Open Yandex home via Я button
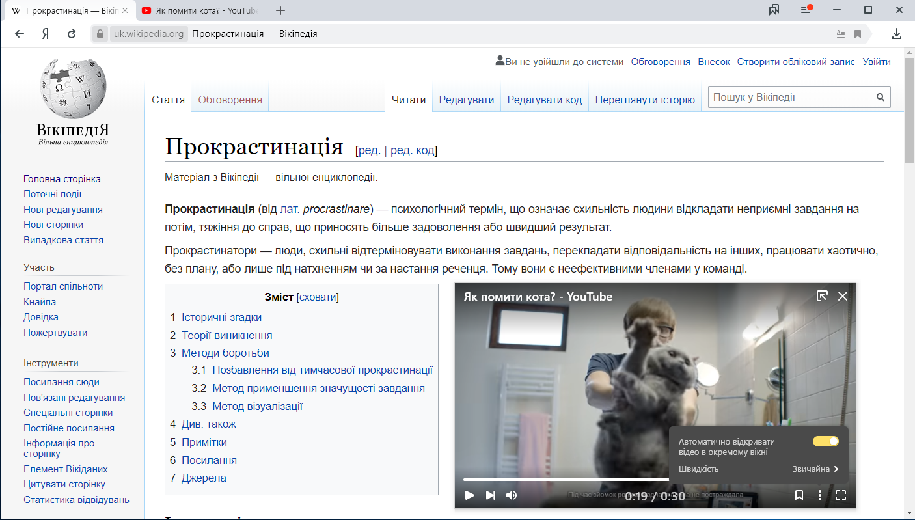 click(46, 34)
